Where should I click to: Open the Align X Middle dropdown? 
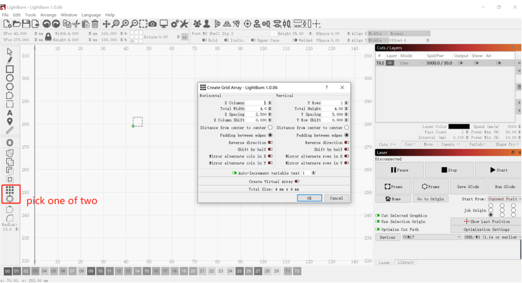[x=378, y=34]
